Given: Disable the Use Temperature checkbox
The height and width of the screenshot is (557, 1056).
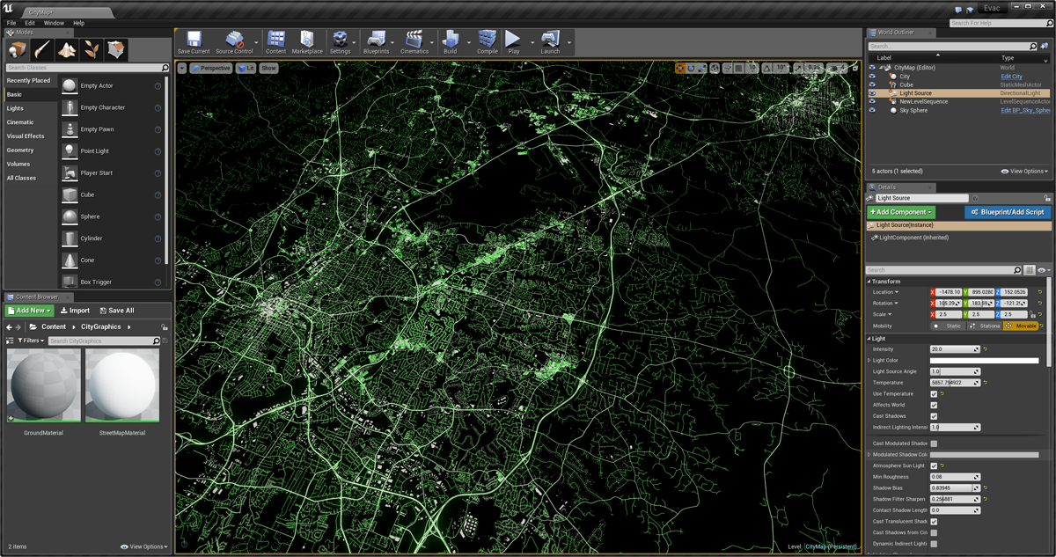Looking at the screenshot, I should point(934,394).
